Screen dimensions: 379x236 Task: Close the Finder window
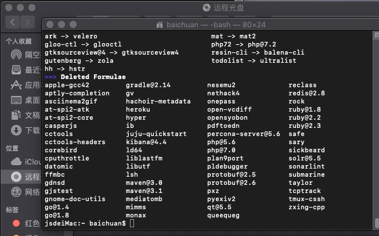click(9, 8)
